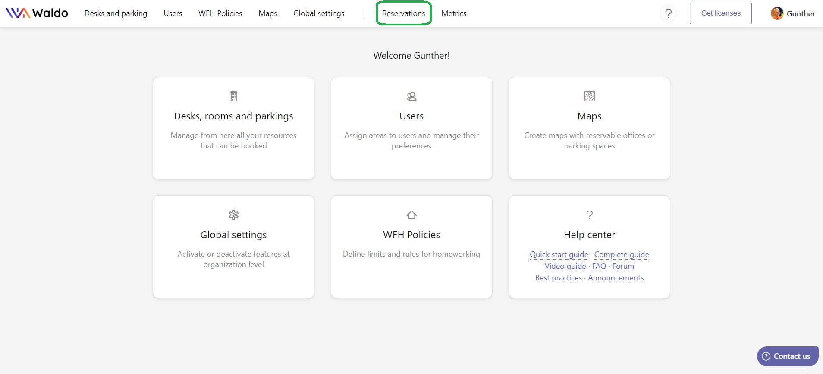Viewport: 823px width, 374px height.
Task: Open the Contact us chat button
Action: [788, 356]
